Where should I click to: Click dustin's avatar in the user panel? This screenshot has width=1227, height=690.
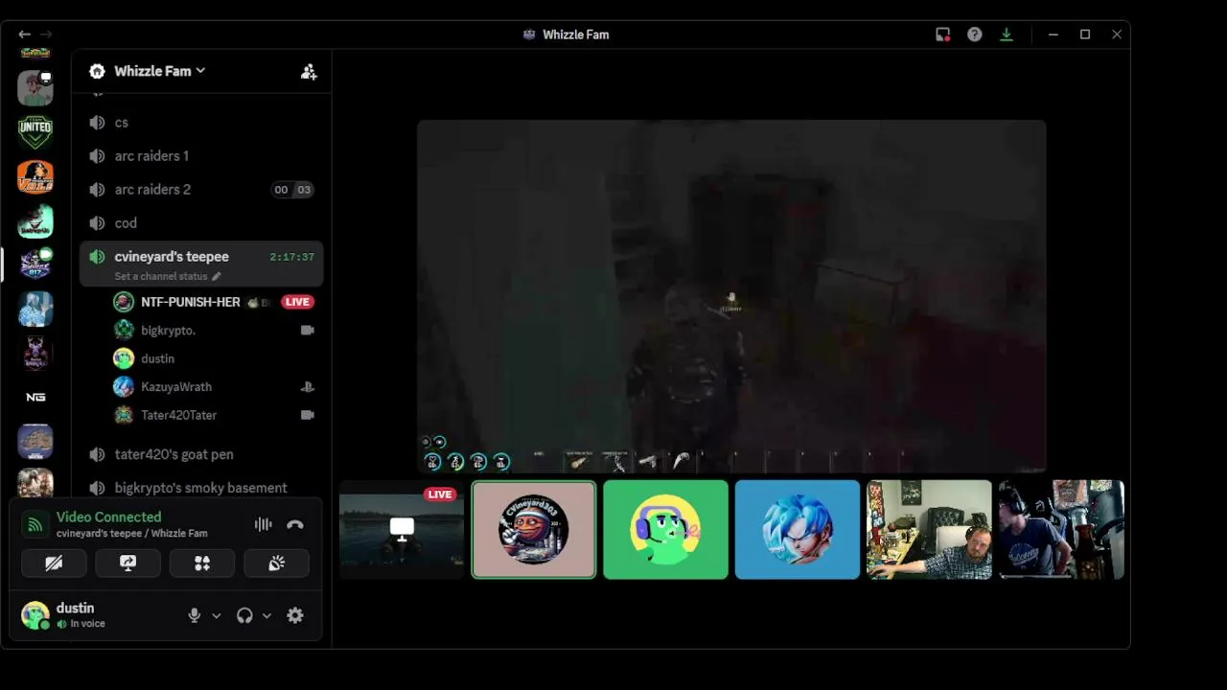coord(35,615)
